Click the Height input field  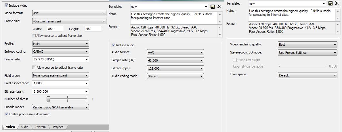pyautogui.click(x=93, y=29)
